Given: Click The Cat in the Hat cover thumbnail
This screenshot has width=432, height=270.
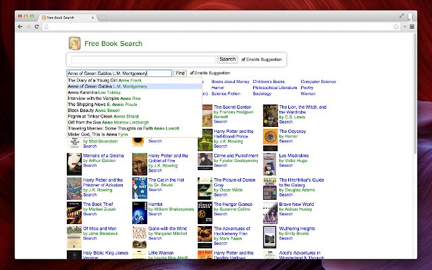Looking at the screenshot, I should point(140,188).
